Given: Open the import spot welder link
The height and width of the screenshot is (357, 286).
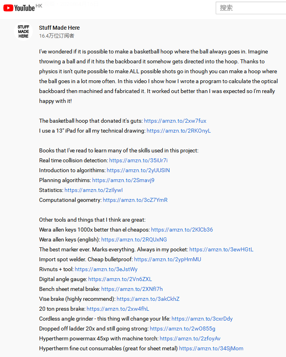Looking at the screenshot, I should click(x=167, y=259).
